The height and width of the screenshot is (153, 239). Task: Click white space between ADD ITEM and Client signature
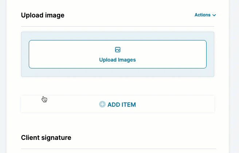pos(117,122)
